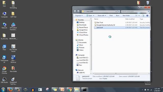Click Burn in Explorer toolbar
The height and width of the screenshot is (92, 163).
click(118, 16)
